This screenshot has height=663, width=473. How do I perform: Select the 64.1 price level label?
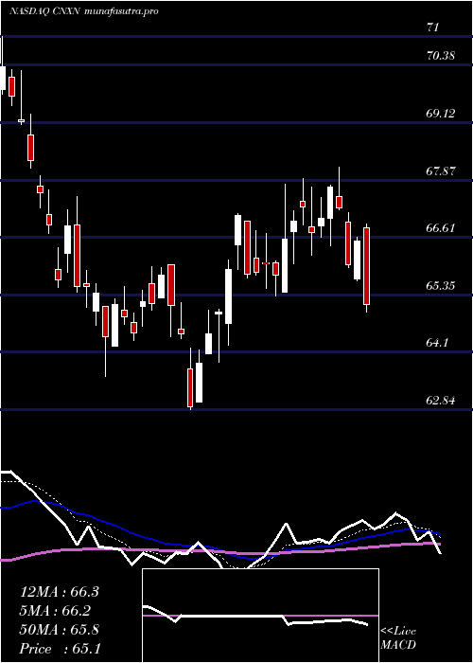437,343
